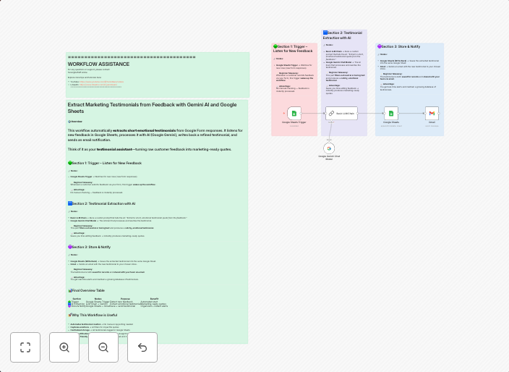Click the 'Google Gemini Chat Model' node label
Screen dimensions: 509x372
(329, 158)
